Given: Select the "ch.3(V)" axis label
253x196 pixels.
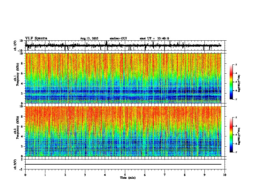Looking at the screenshot, I should coord(16,164).
